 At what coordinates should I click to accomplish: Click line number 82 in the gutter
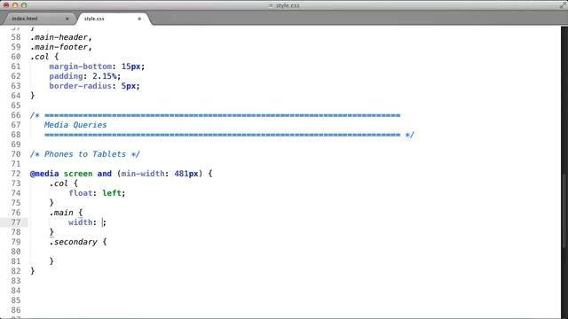click(x=16, y=271)
